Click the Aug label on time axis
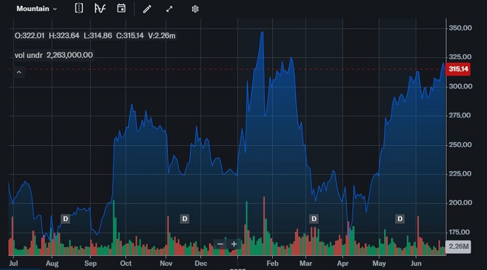This screenshot has width=487, height=270. 52,263
